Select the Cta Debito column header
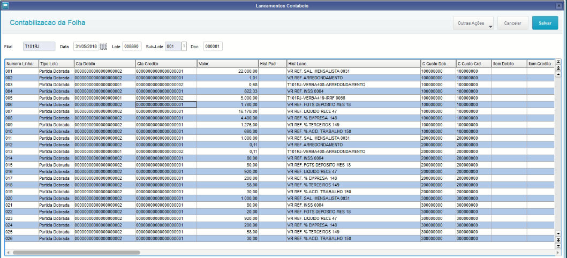Viewport: 567px width, 258px height. pyautogui.click(x=105, y=64)
